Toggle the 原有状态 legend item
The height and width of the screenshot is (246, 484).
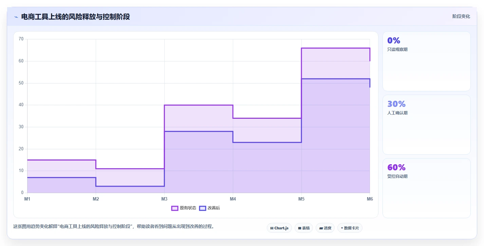tap(184, 208)
